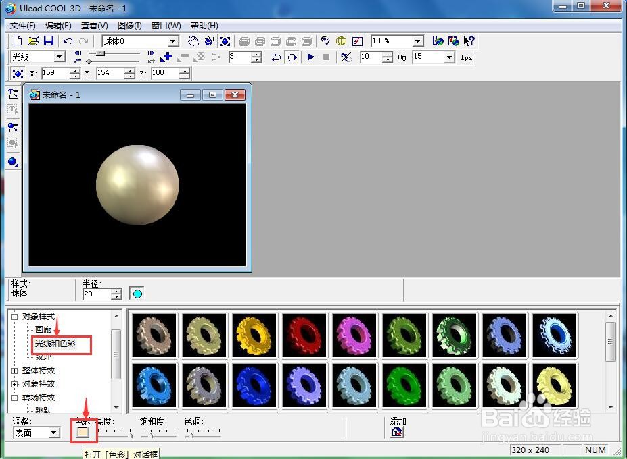Click insert text tool in left sidebar

[x=14, y=94]
